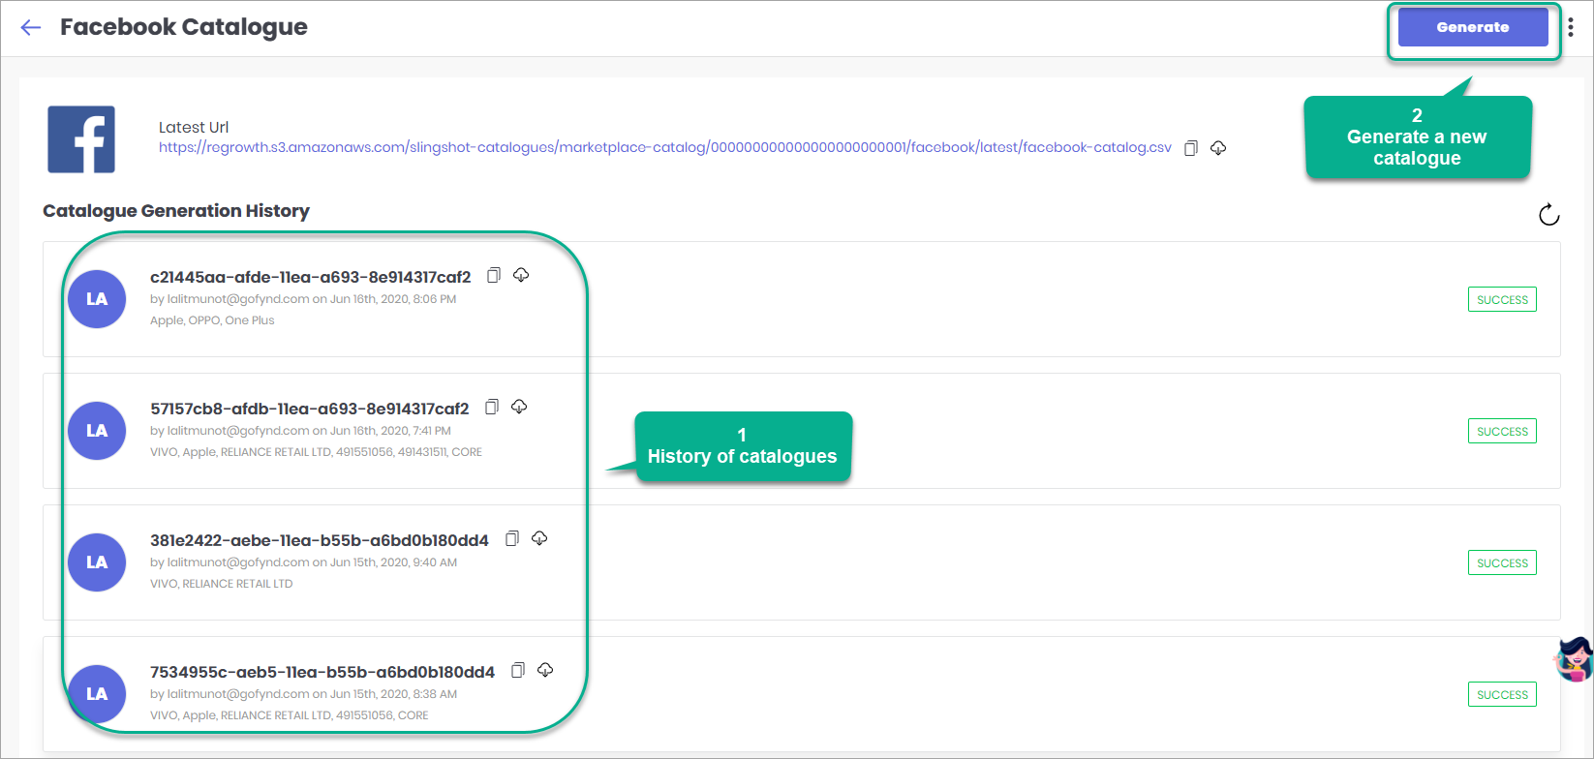Click LA avatar of 57157cb8 catalogue
This screenshot has width=1594, height=759.
click(97, 431)
